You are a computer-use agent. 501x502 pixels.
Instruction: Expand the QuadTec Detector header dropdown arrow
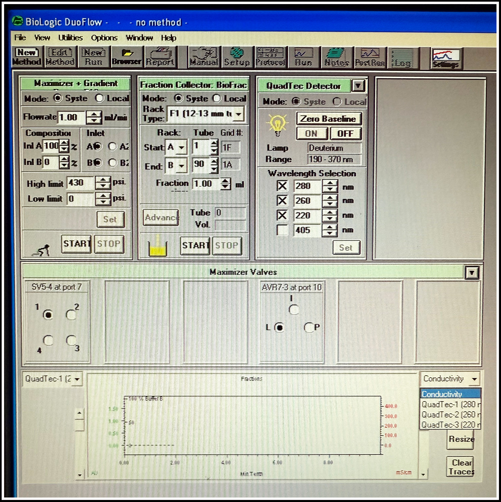tap(359, 86)
